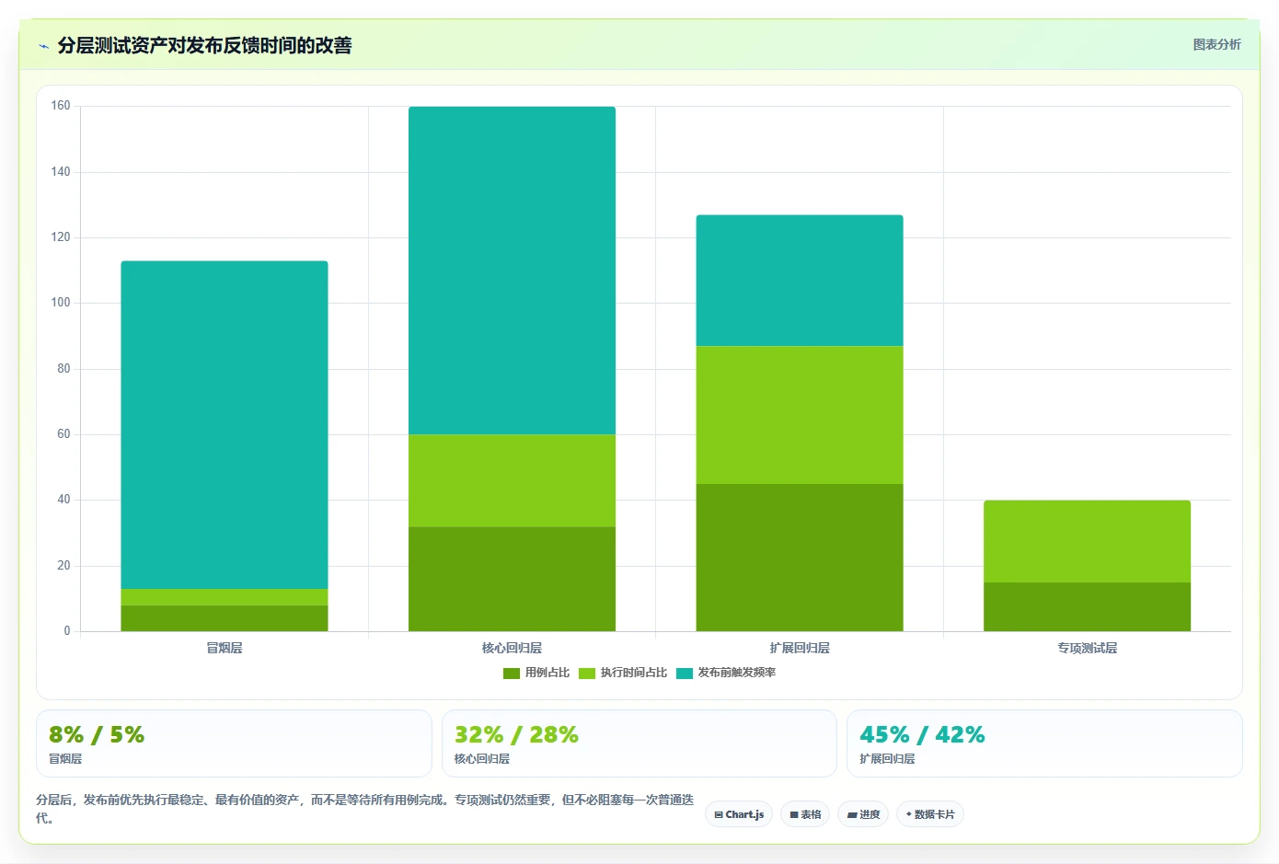Click the 冒烟层 x-axis label
Image resolution: width=1279 pixels, height=864 pixels.
(225, 648)
